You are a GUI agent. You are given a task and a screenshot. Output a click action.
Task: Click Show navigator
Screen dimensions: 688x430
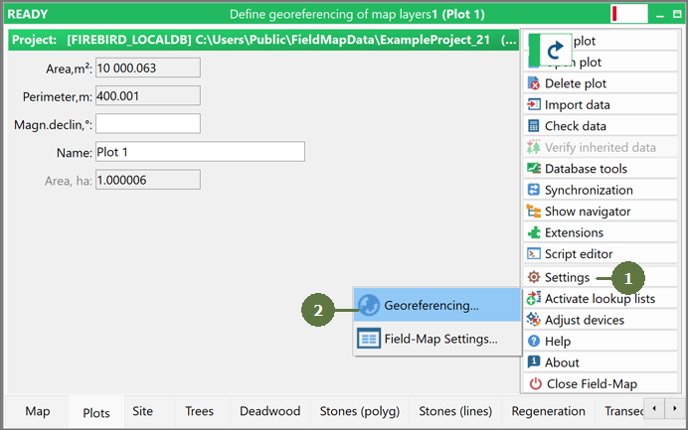600,211
